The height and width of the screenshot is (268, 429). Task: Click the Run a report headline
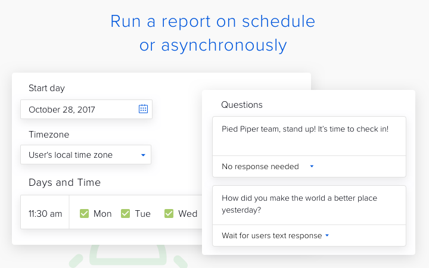click(x=213, y=33)
